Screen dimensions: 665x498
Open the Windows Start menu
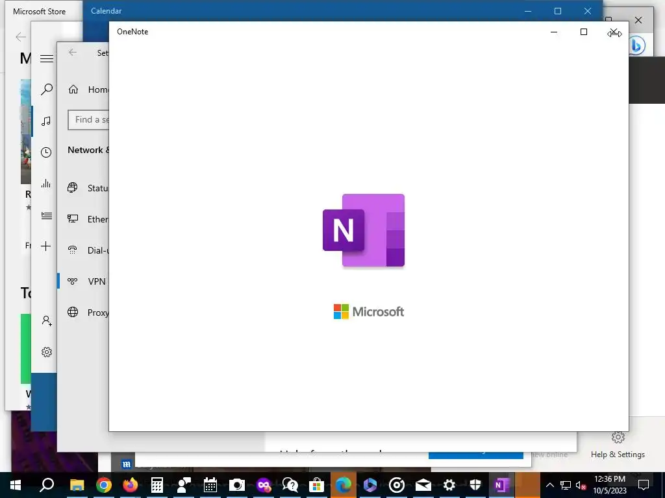[x=16, y=485]
